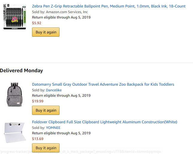
Task: Open the Zebra Pen Z-Grip product link
Action: (x=109, y=6)
